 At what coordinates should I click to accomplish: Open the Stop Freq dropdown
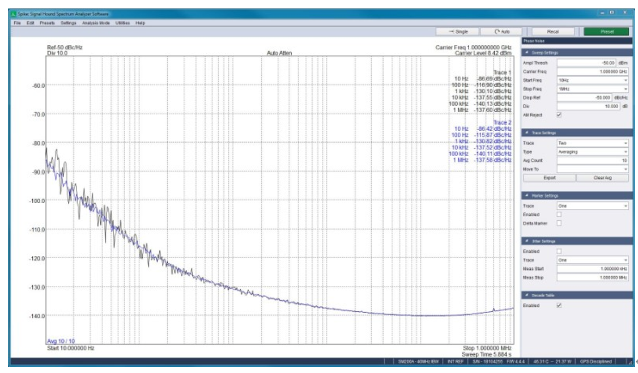click(x=592, y=89)
